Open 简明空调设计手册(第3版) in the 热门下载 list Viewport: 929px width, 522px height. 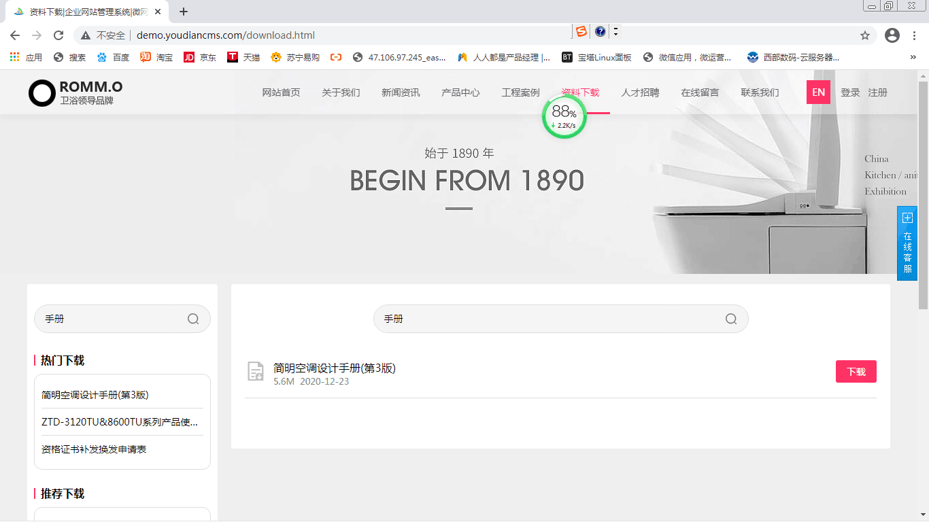click(x=95, y=395)
